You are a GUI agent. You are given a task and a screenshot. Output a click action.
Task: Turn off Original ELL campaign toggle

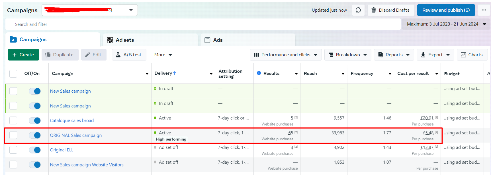(x=35, y=150)
